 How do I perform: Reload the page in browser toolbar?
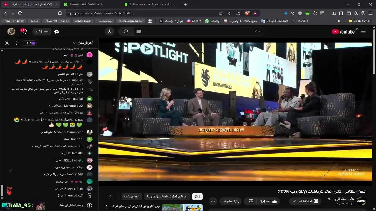pyautogui.click(x=20, y=13)
